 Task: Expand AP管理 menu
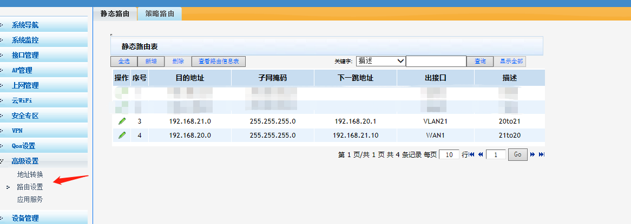pos(44,70)
